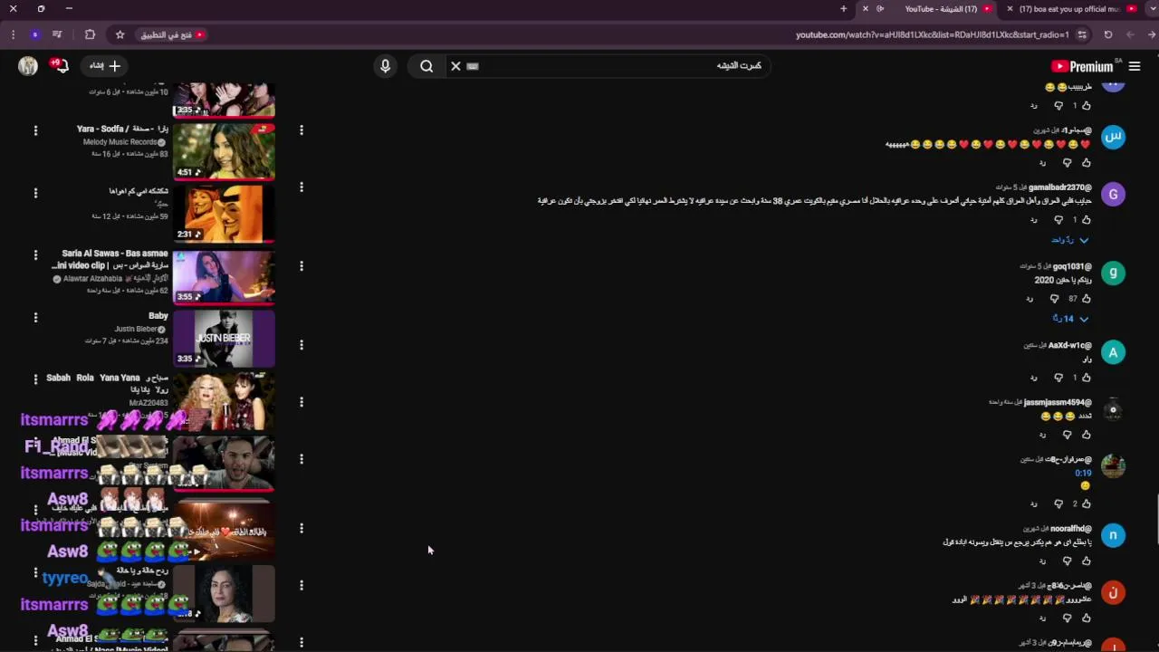1159x652 pixels.
Task: Like the @nooralfhd comment
Action: [1087, 561]
